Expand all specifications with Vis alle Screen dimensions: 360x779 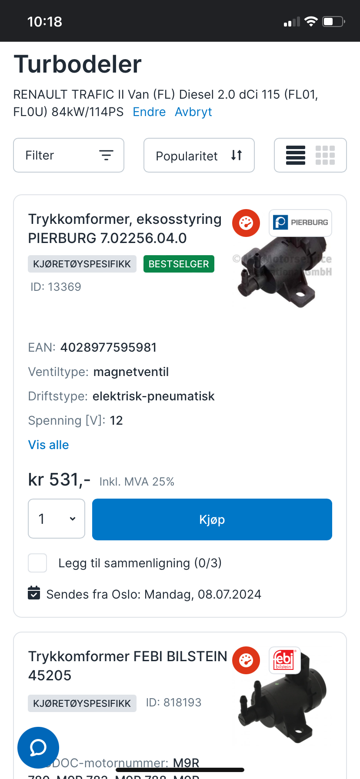[49, 445]
